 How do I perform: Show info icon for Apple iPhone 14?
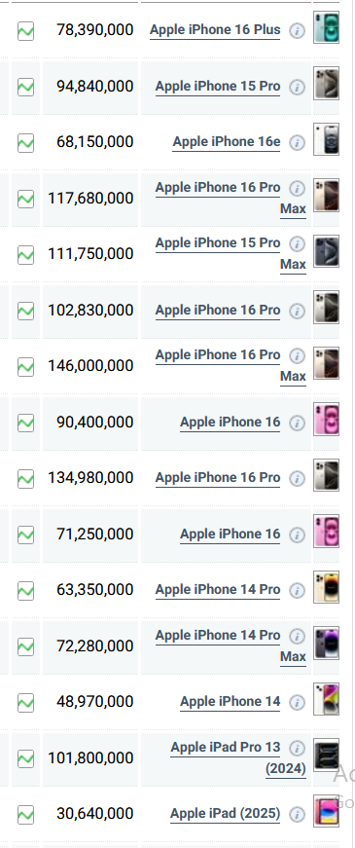pyautogui.click(x=297, y=703)
